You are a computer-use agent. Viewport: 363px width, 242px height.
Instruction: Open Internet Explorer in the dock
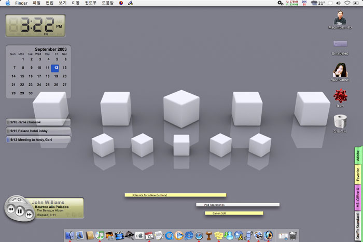(189, 236)
